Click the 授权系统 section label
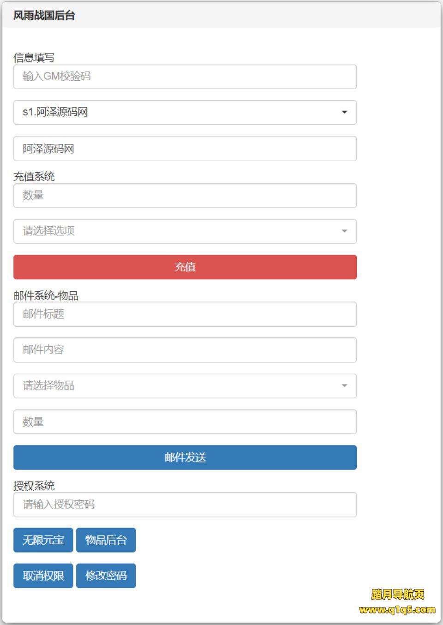This screenshot has height=625, width=443. [x=34, y=486]
